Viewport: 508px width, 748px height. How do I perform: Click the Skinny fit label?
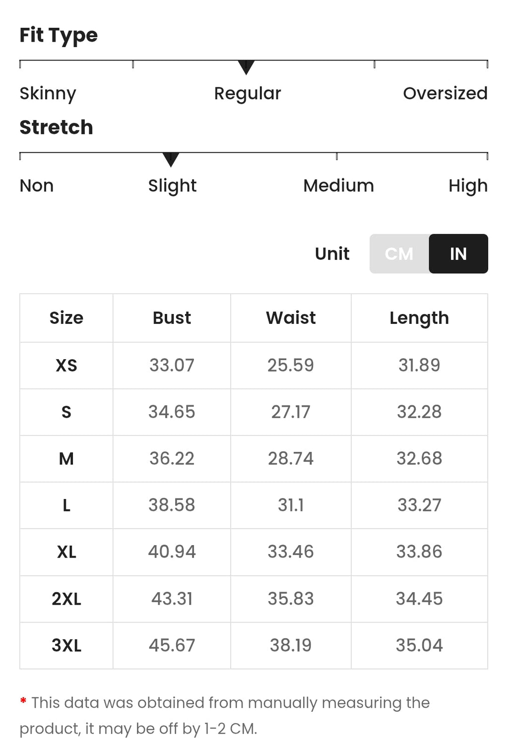[48, 94]
